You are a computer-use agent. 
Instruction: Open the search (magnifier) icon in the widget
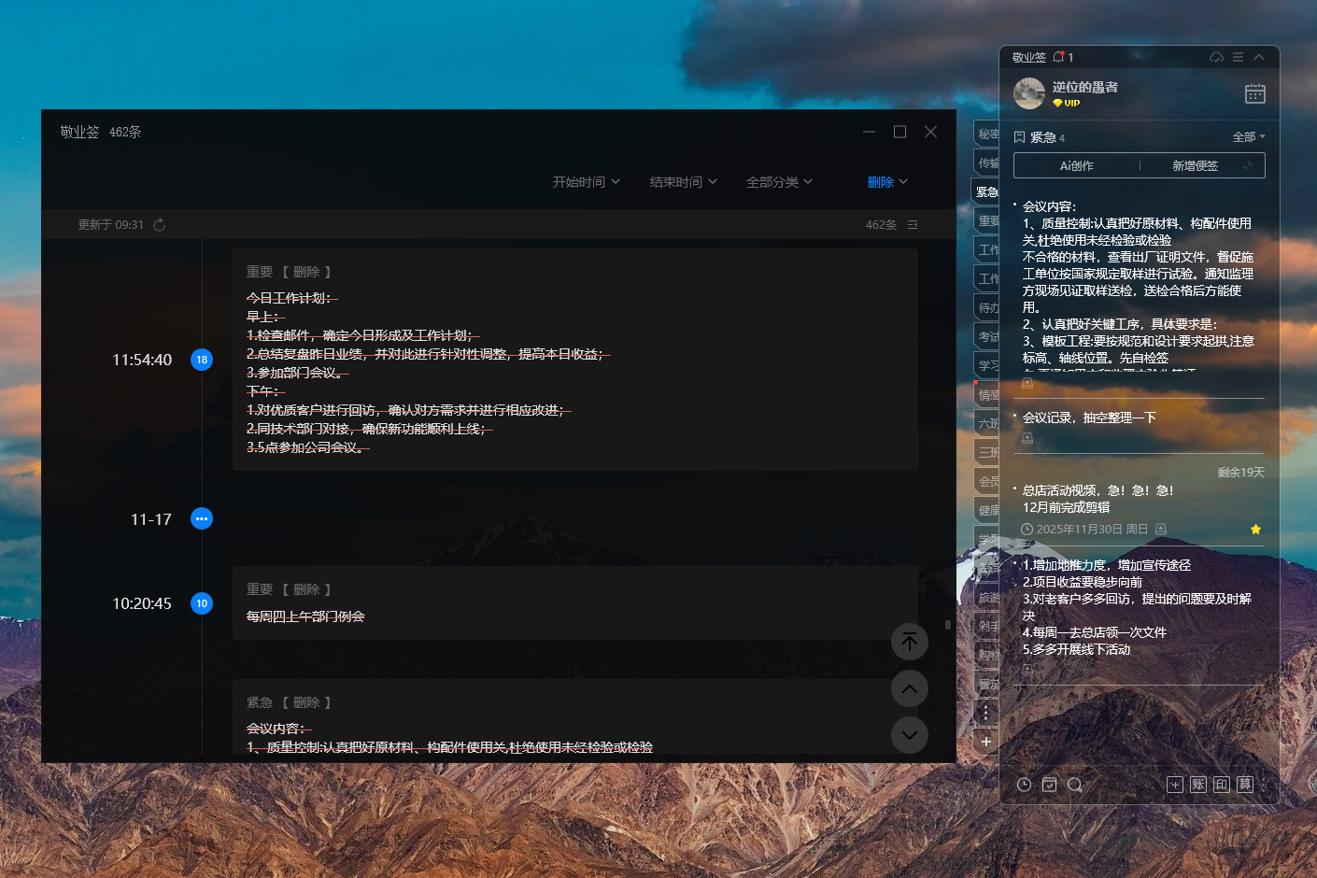click(1075, 785)
